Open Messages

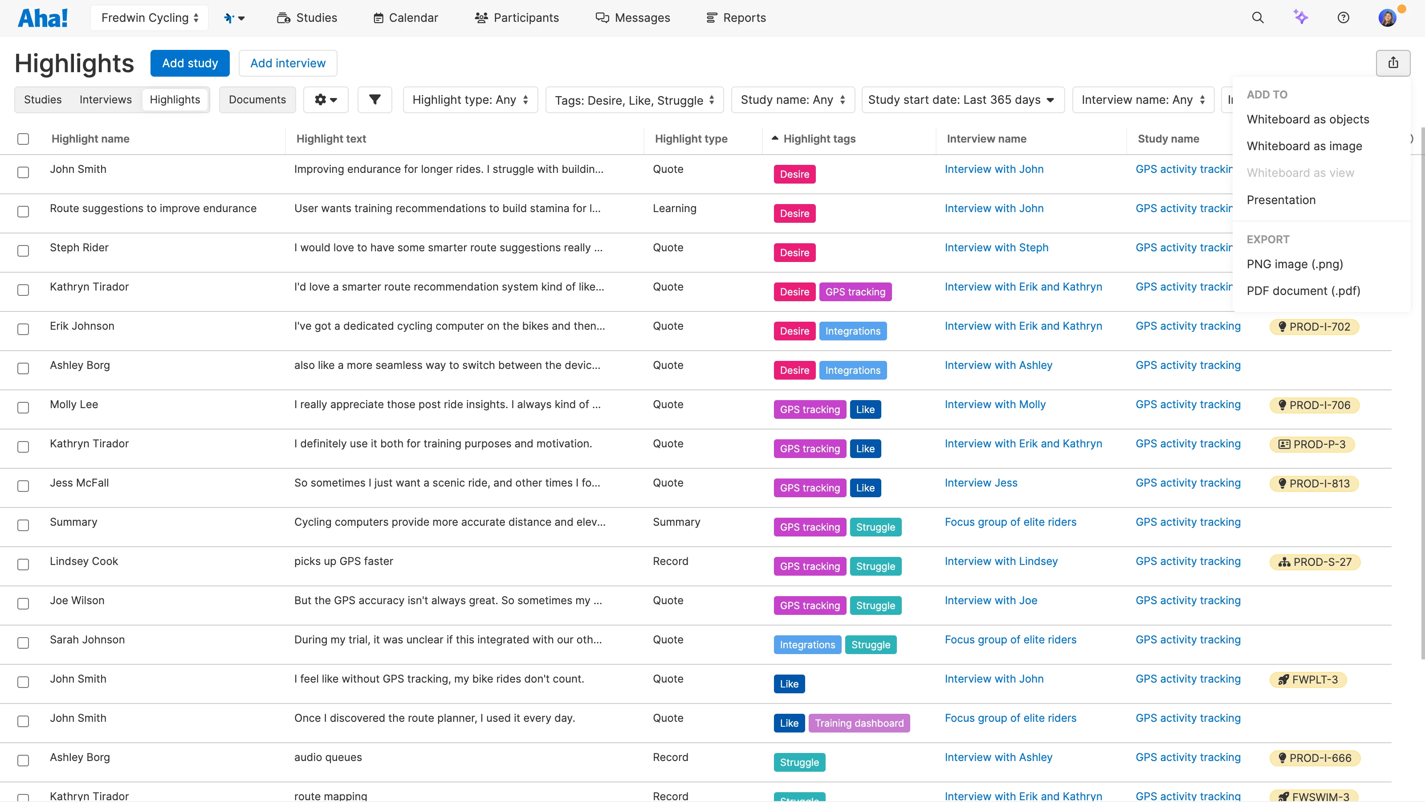click(633, 17)
